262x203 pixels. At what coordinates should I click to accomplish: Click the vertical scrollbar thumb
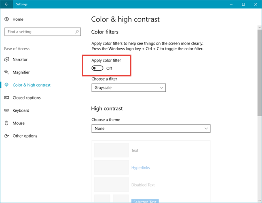pyautogui.click(x=259, y=73)
